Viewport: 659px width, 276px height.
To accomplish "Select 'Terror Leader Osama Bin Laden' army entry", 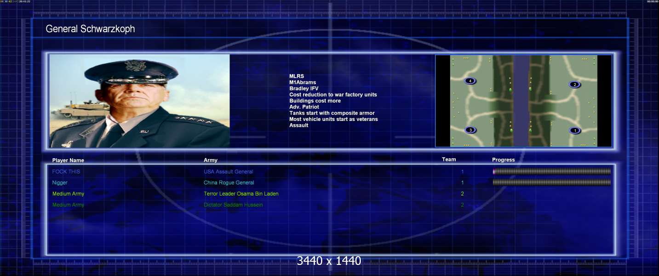I will 241,194.
